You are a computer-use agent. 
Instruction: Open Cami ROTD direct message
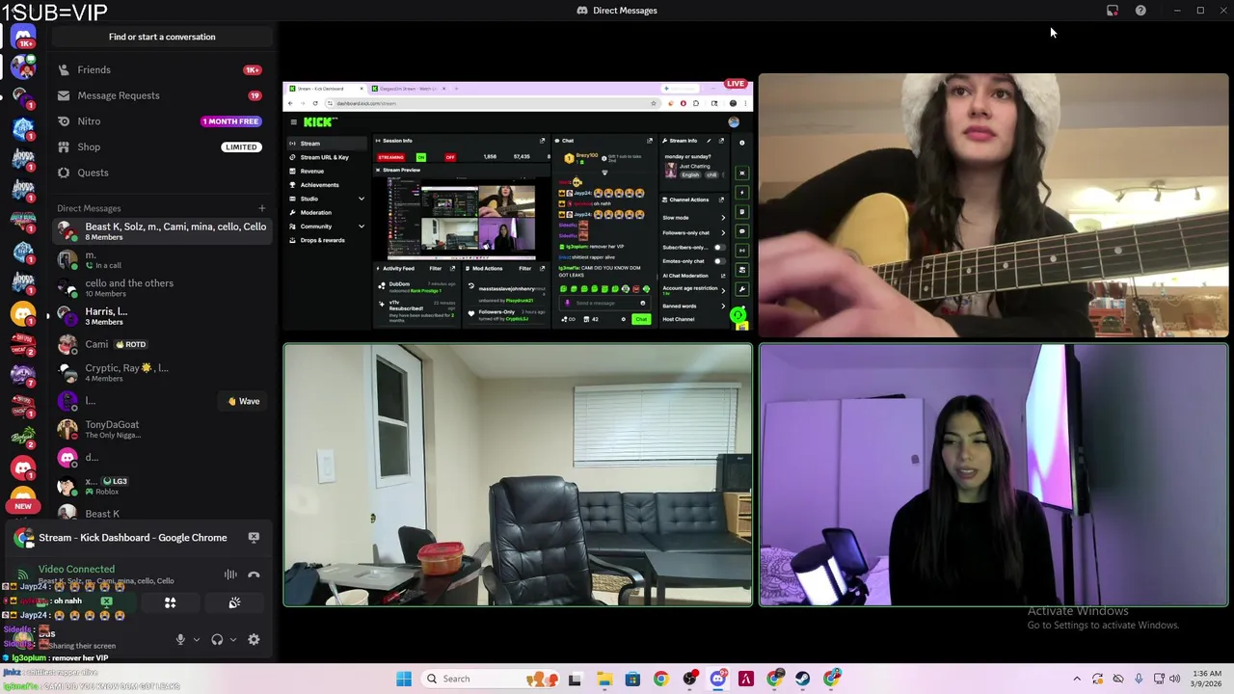[161, 344]
